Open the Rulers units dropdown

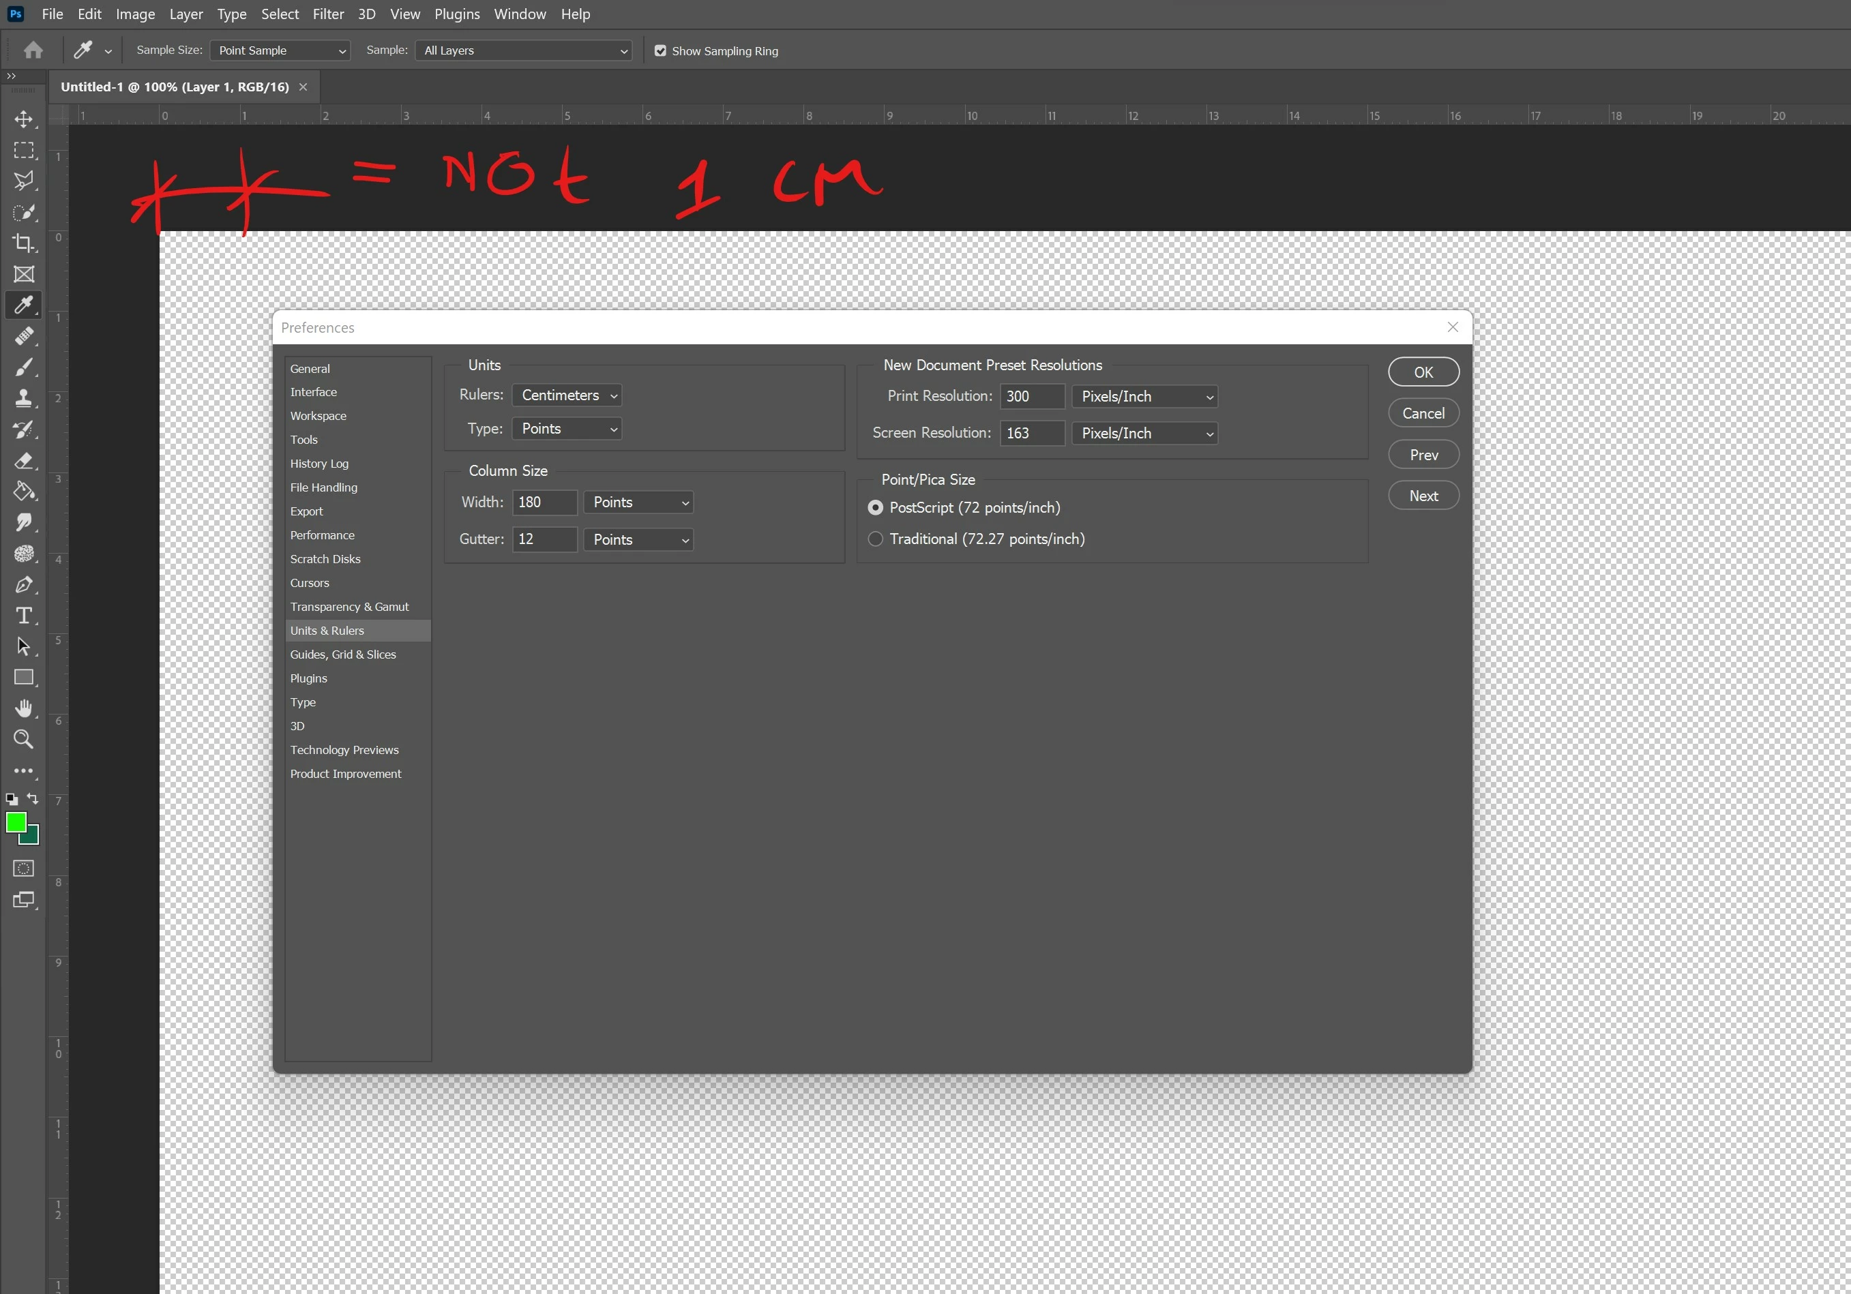[567, 395]
